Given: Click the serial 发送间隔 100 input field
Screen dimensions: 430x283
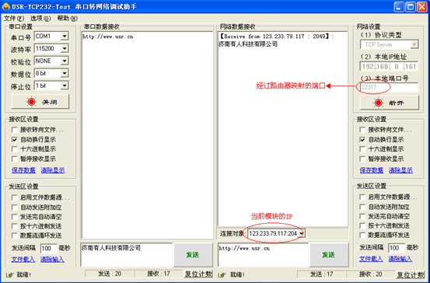Looking at the screenshot, I should click(x=49, y=249).
